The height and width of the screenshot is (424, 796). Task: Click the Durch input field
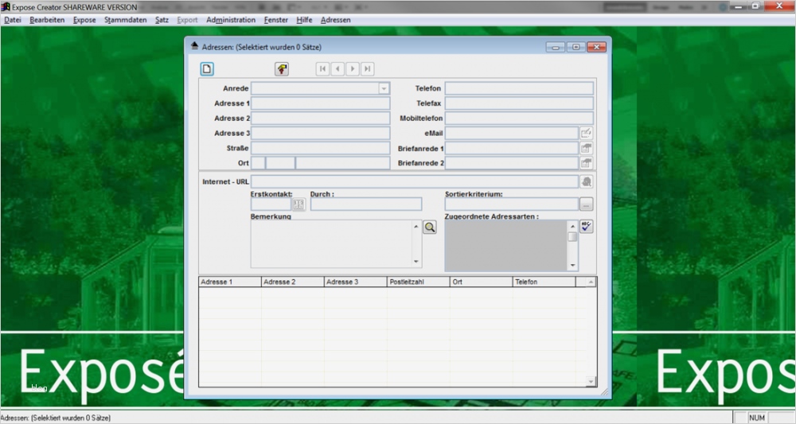366,204
